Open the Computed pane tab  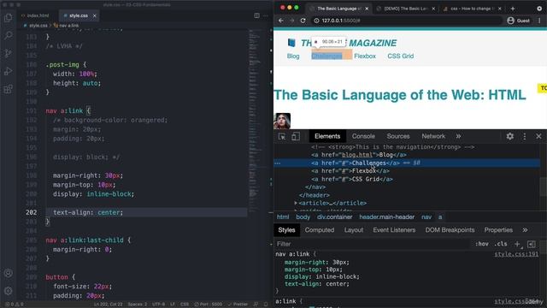point(320,230)
